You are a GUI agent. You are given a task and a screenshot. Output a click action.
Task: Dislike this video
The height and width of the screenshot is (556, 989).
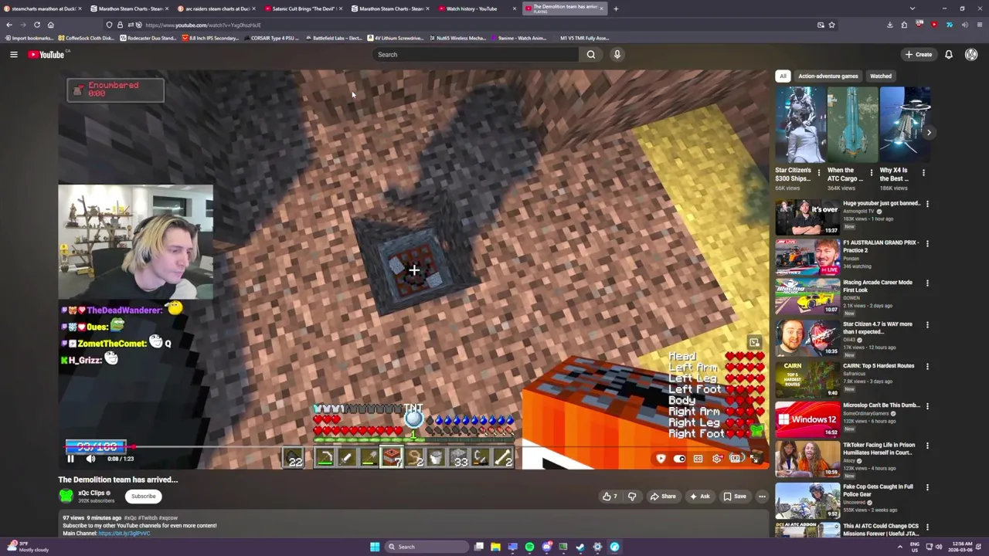(632, 497)
